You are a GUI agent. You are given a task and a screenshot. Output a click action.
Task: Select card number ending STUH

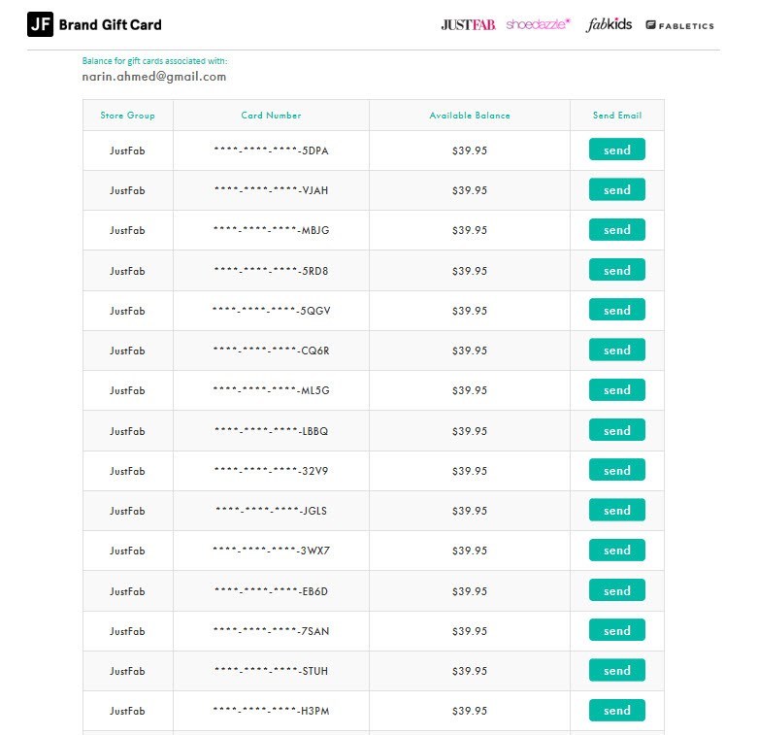[x=271, y=671]
